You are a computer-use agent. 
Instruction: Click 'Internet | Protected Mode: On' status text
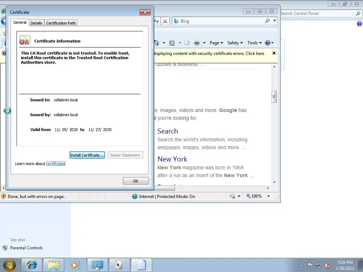(167, 196)
